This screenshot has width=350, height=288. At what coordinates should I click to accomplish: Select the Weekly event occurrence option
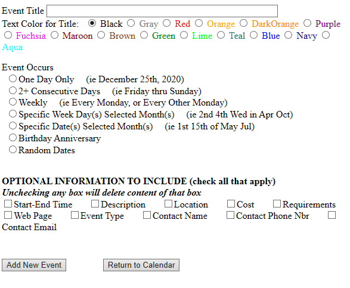[x=13, y=102]
